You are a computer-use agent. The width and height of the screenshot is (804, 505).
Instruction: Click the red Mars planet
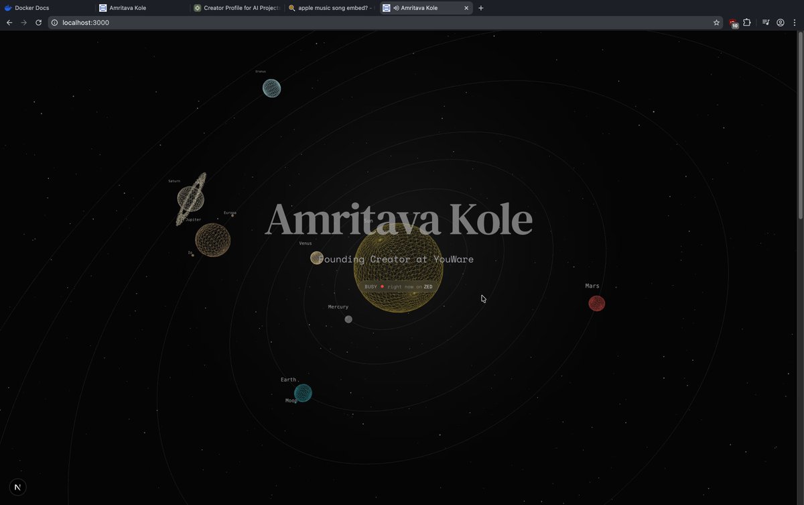click(596, 304)
